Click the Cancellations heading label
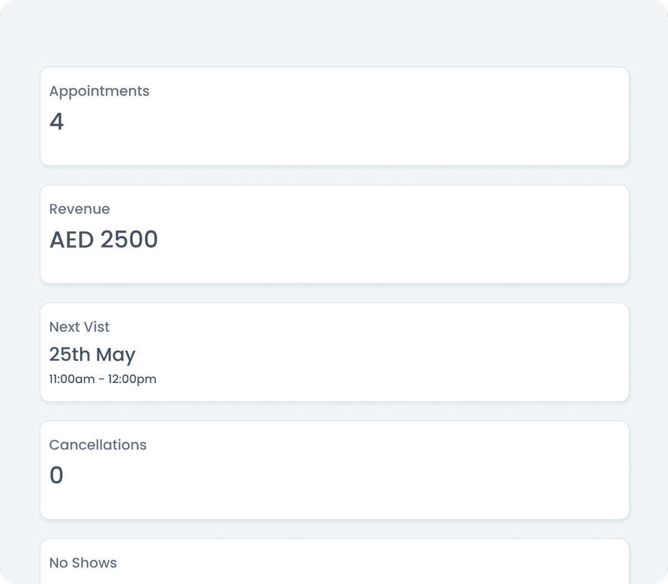The image size is (668, 584). 97,445
